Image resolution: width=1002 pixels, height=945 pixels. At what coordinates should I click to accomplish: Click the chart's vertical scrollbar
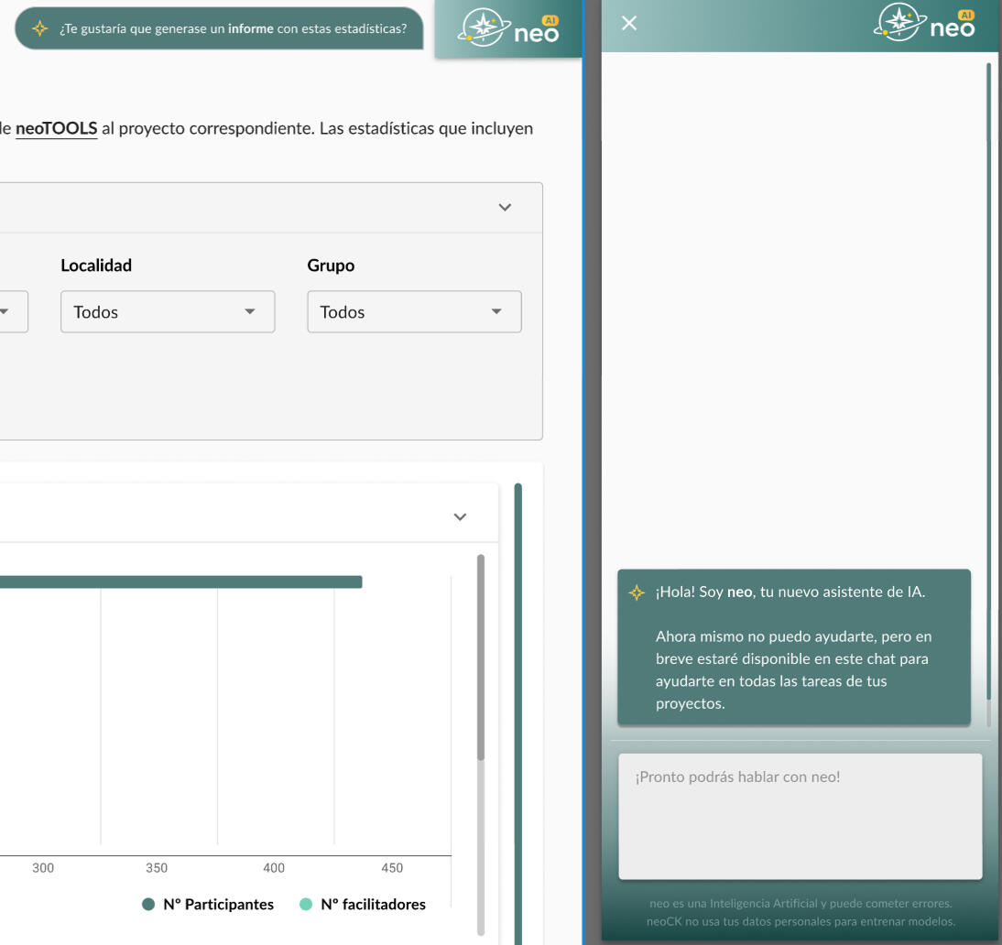481,659
